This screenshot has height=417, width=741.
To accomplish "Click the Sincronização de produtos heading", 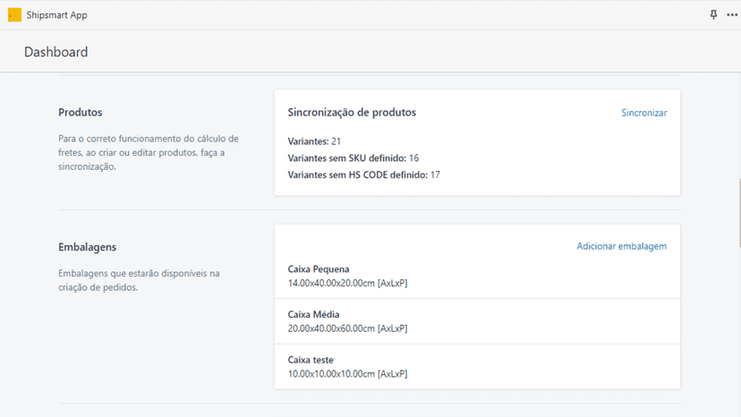I will point(352,113).
